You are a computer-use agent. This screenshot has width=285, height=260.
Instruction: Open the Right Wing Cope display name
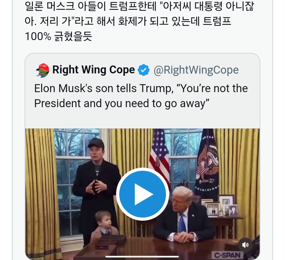(x=93, y=70)
